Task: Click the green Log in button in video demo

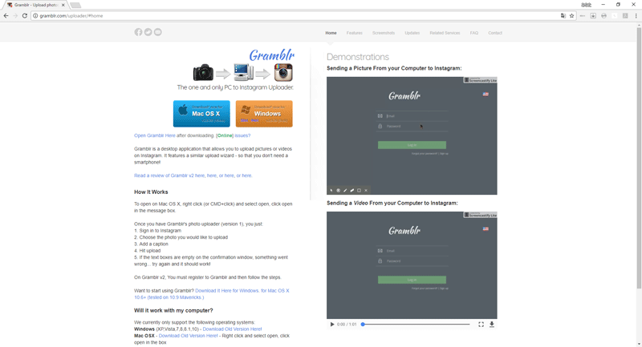Action: pos(412,280)
